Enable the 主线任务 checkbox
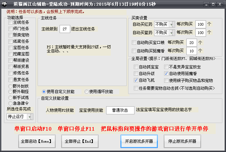 coord(10,23)
